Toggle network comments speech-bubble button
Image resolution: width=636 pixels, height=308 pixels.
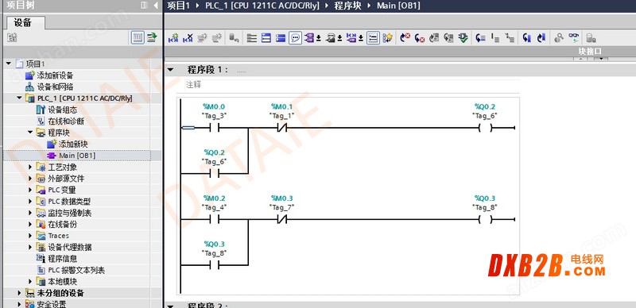click(x=295, y=38)
